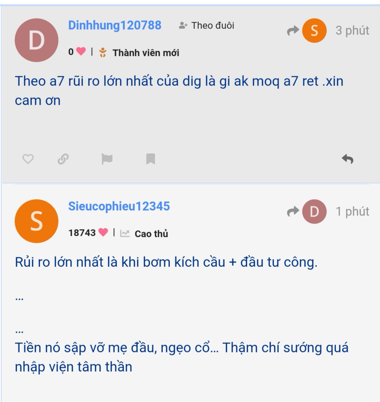Screen dimensions: 380x402
Task: Open Sieucophieu12345 username profile link
Action: click(x=119, y=207)
